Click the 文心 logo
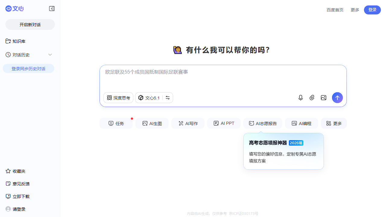Image resolution: width=386 pixels, height=217 pixels. [x=14, y=9]
